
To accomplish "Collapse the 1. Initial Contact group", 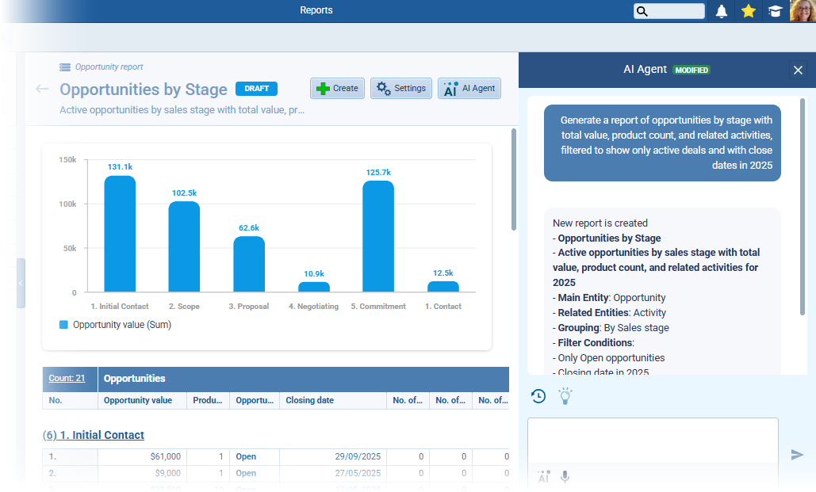I will tap(94, 435).
